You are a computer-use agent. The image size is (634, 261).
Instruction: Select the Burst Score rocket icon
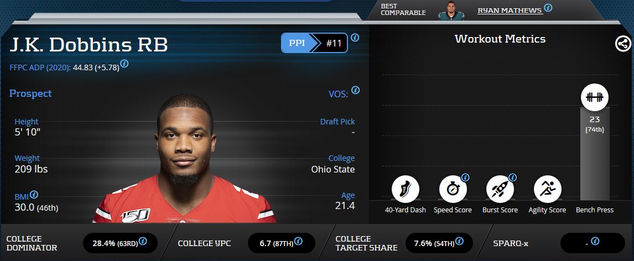(x=500, y=189)
